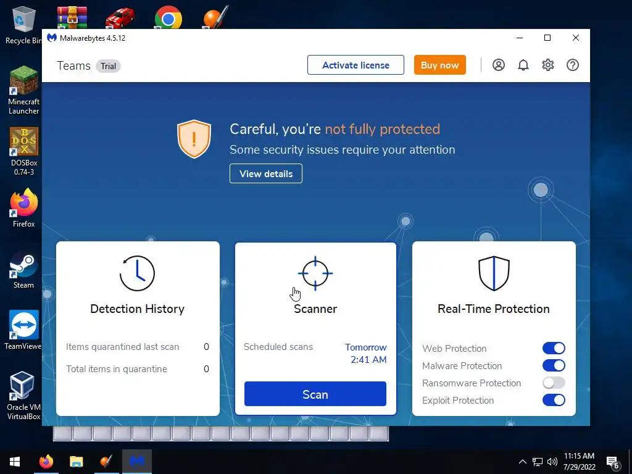The width and height of the screenshot is (632, 474).
Task: Click the Real-Time Protection shield icon
Action: coord(494,273)
